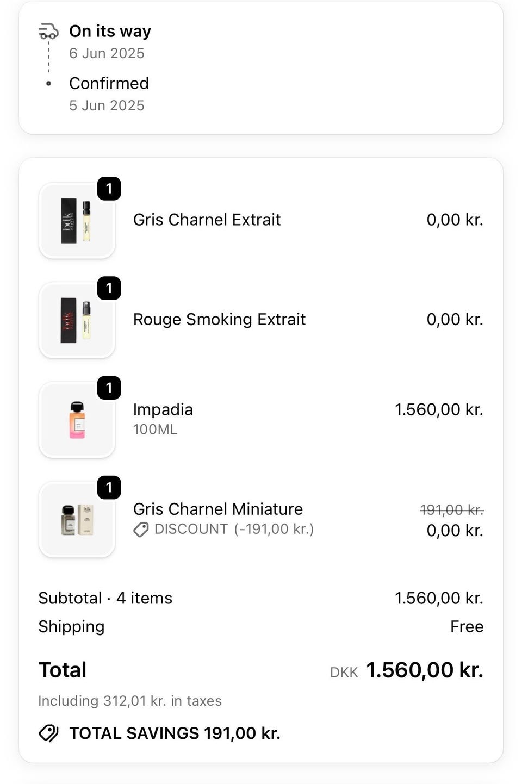Open the Rouge Smoking Extrait product thumbnail
Image resolution: width=522 pixels, height=784 pixels.
point(77,320)
